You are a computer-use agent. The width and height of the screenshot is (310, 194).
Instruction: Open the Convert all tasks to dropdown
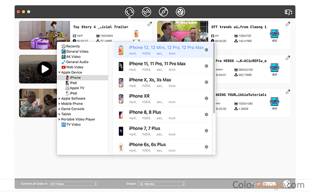pyautogui.click(x=73, y=184)
